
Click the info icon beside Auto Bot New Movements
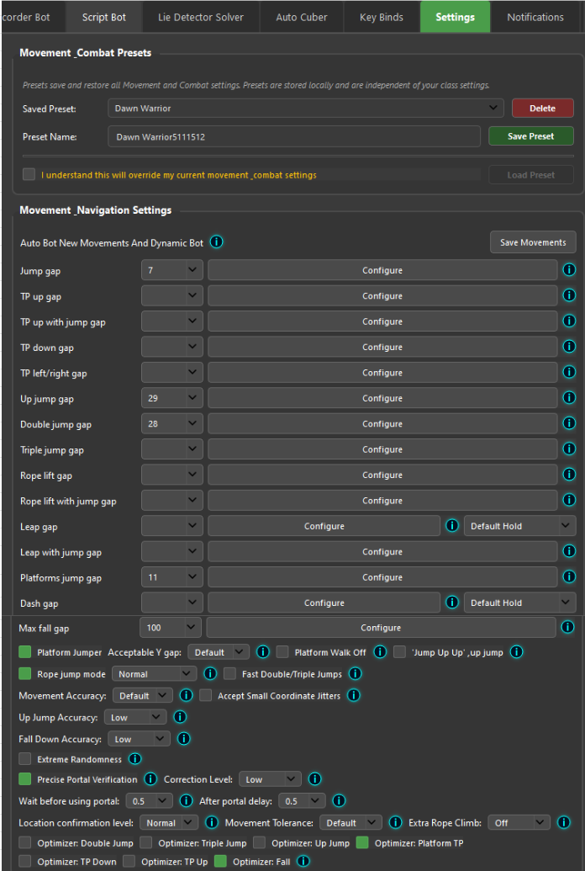217,242
